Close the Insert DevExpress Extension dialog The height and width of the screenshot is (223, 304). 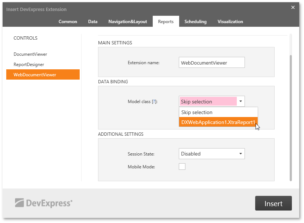pos(293,7)
